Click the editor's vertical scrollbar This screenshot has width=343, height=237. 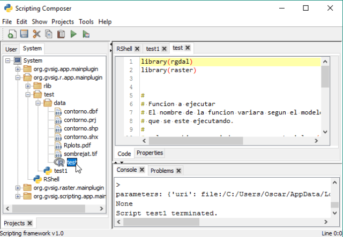325,96
